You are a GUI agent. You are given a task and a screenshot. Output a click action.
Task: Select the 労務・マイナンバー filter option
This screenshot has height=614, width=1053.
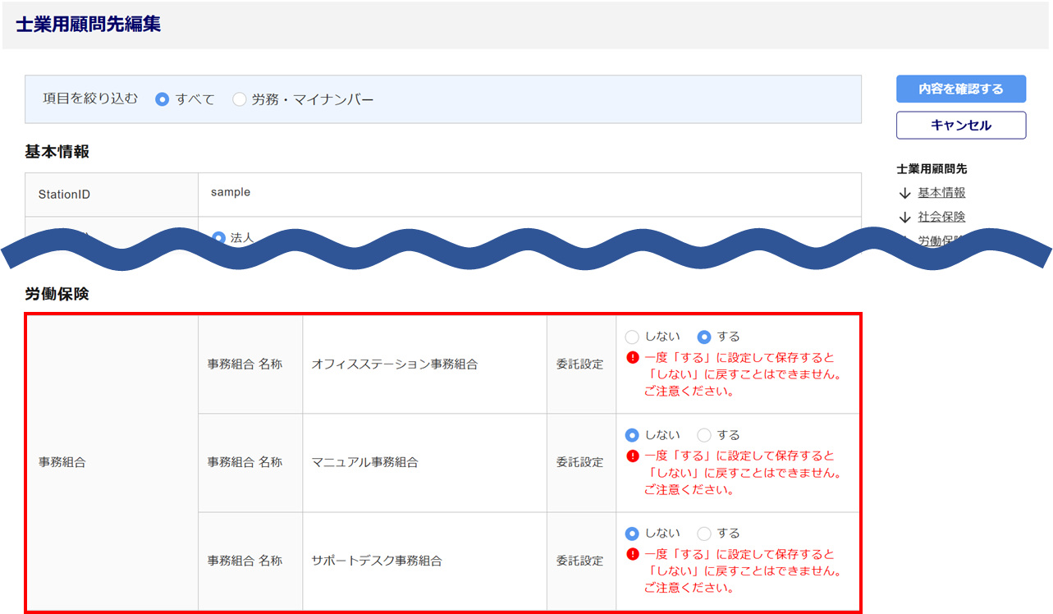click(x=240, y=99)
